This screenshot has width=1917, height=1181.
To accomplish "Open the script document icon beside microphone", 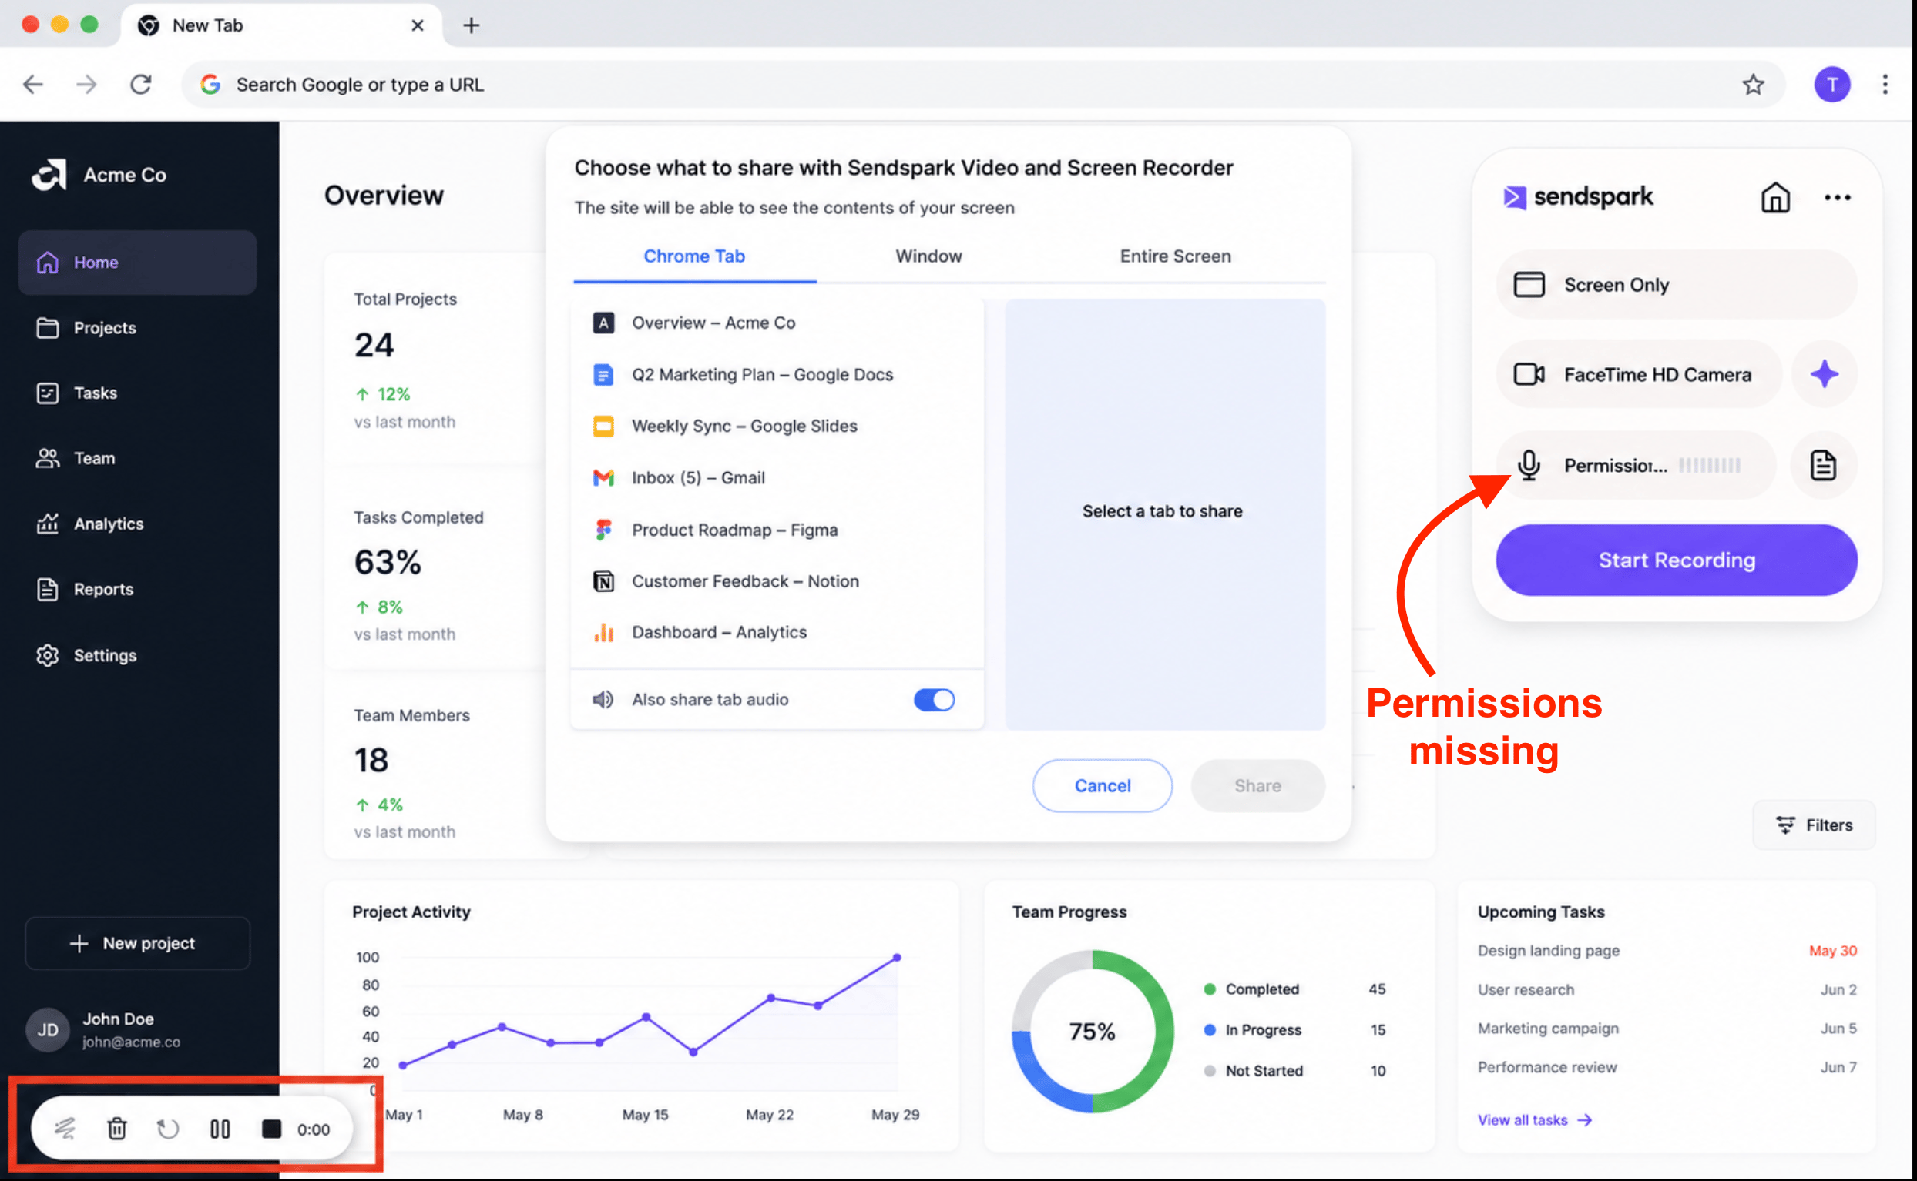I will click(x=1822, y=466).
